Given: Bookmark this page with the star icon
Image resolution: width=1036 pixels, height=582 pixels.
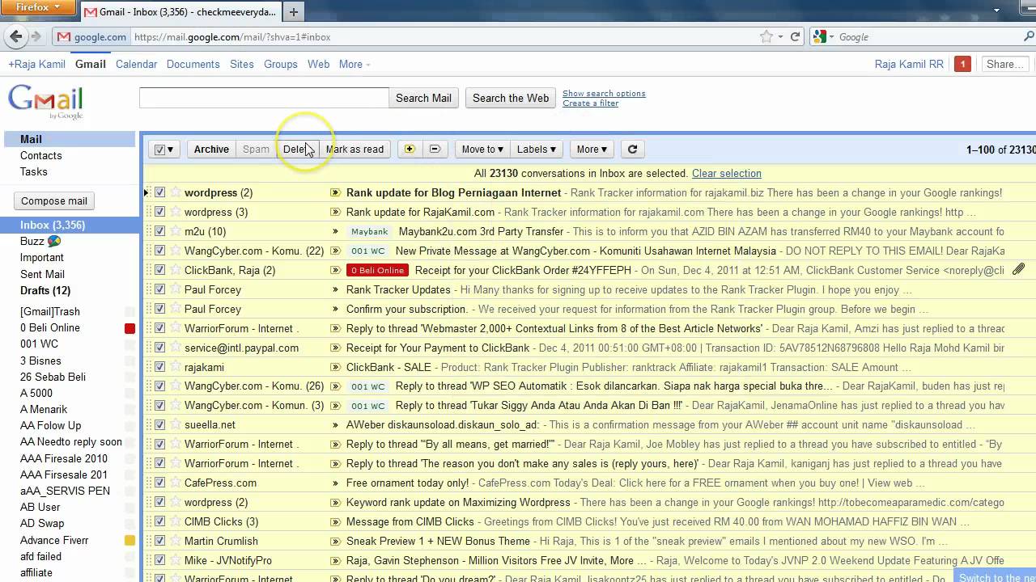Looking at the screenshot, I should click(766, 36).
